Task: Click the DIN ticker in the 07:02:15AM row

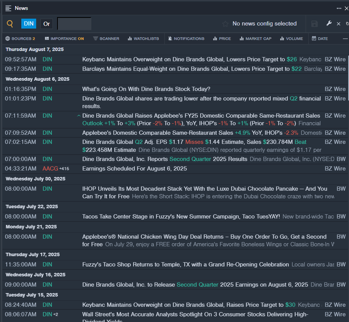Action: click(x=48, y=142)
